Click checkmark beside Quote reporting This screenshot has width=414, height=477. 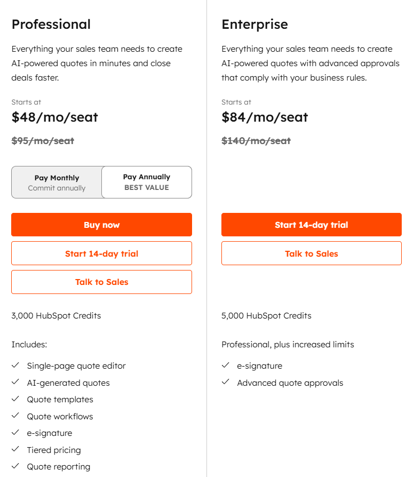(15, 466)
